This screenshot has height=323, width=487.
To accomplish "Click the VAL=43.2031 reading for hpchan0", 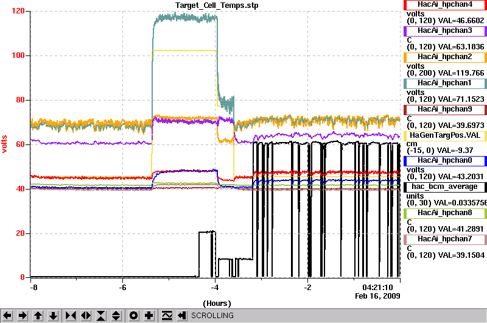I will 461,177.
